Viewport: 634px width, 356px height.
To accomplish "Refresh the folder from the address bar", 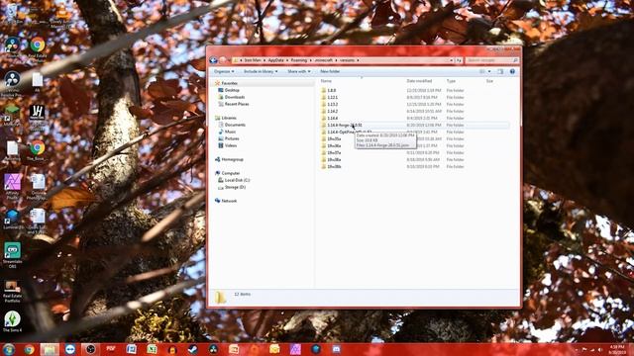I will point(459,60).
